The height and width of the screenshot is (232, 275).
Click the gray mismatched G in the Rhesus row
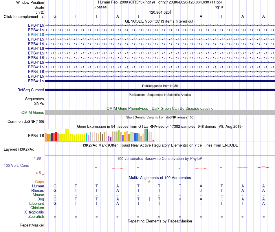coord(201,190)
